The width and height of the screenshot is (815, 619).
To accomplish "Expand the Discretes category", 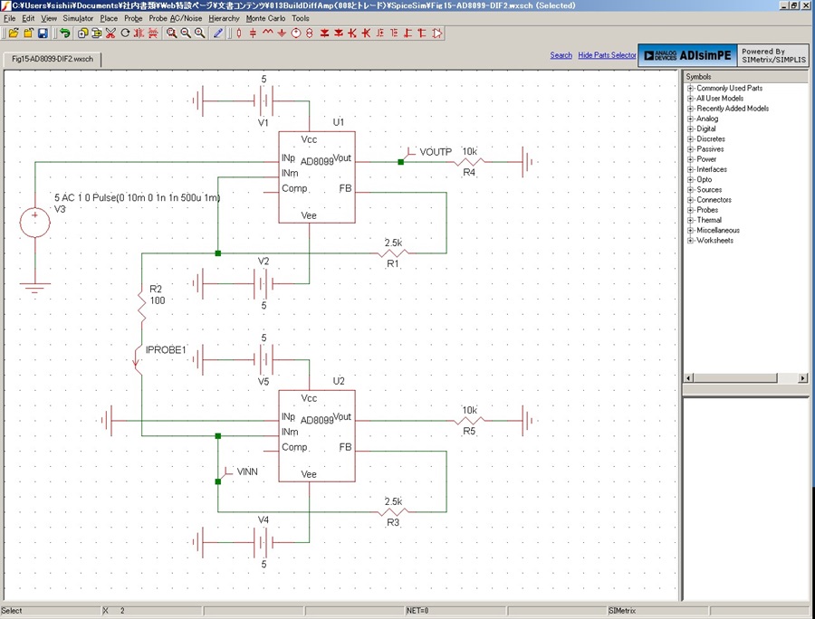I will [x=690, y=139].
